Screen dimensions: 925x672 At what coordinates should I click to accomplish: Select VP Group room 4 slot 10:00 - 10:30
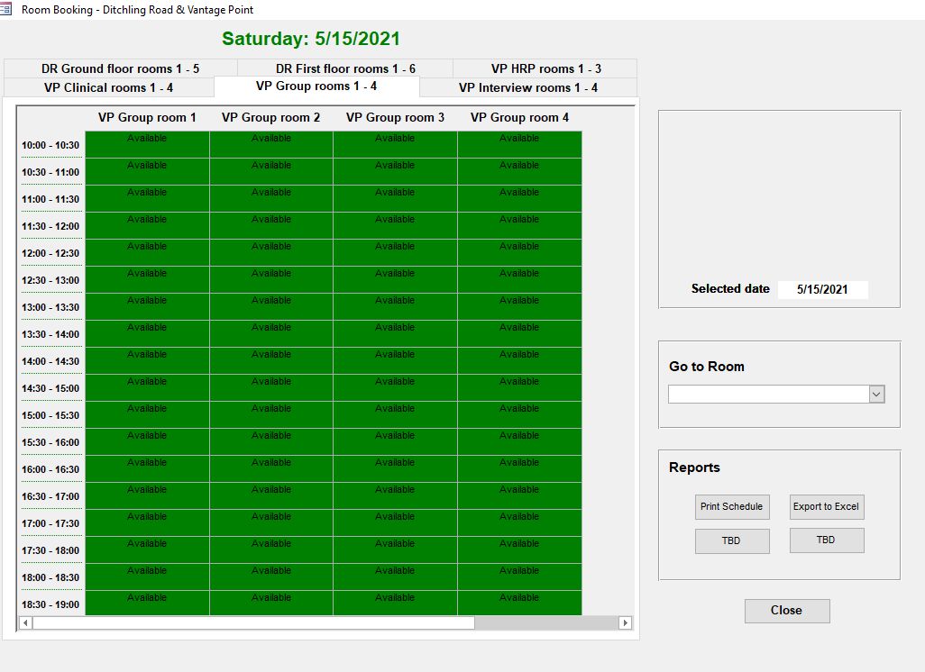[x=519, y=144]
